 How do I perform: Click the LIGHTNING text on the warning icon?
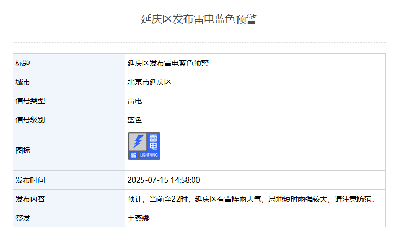[149, 155]
